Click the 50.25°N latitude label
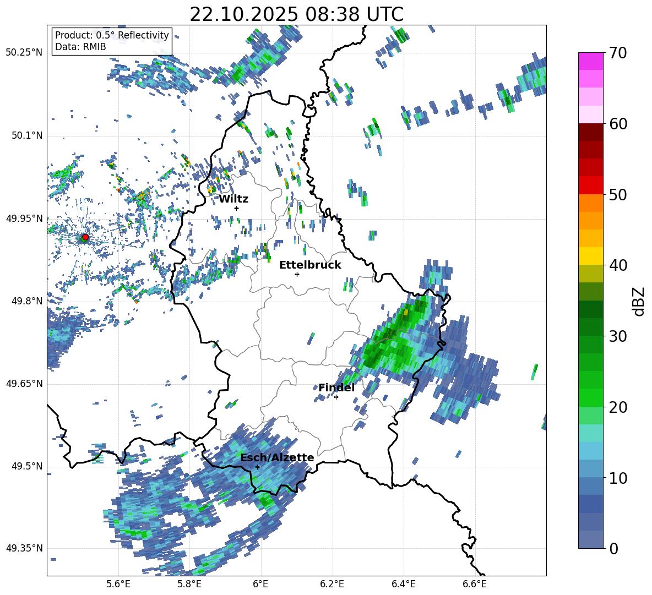This screenshot has width=652, height=595. click(24, 53)
